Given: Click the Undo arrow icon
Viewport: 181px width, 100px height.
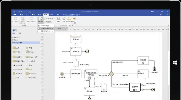Looking at the screenshot, I should coord(19,11).
